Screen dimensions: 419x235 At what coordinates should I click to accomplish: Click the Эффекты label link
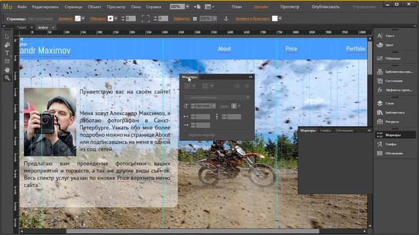(182, 19)
